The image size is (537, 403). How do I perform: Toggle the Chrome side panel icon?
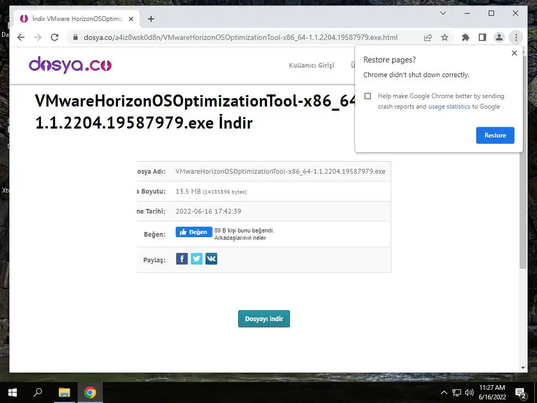(x=482, y=37)
